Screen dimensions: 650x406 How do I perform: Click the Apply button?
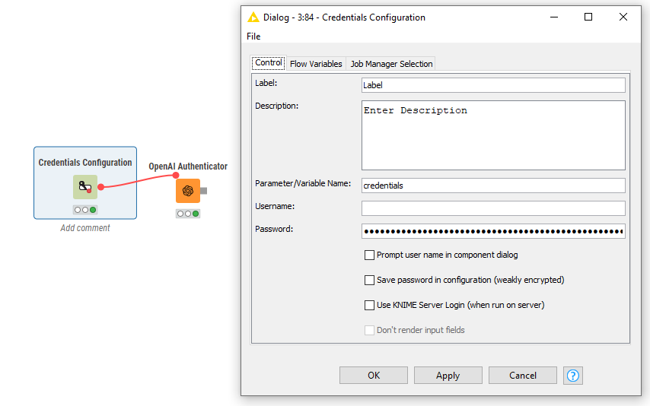click(x=448, y=376)
